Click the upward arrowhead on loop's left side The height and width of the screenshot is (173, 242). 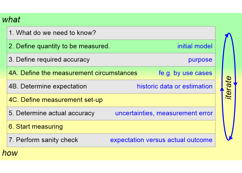click(x=222, y=89)
